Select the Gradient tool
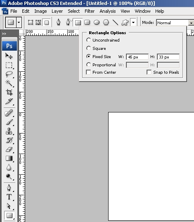Image resolution: width=194 pixels, height=222 pixels. 9,158
